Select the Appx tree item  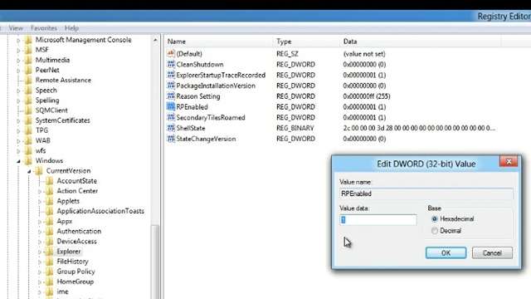65,222
